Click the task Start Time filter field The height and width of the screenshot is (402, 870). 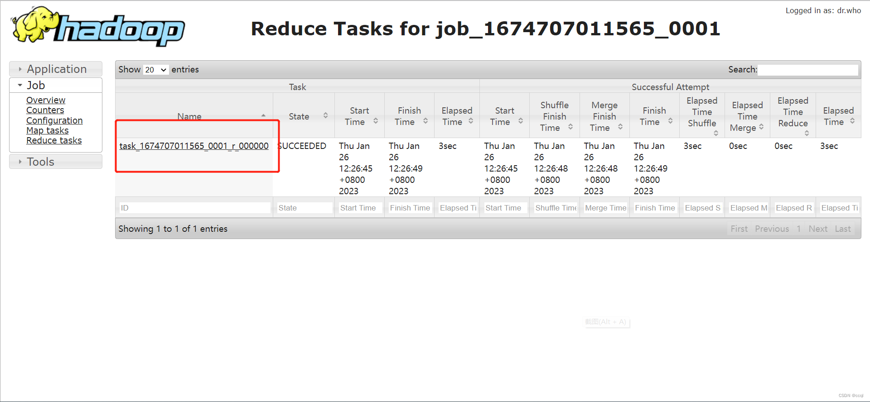pos(360,208)
